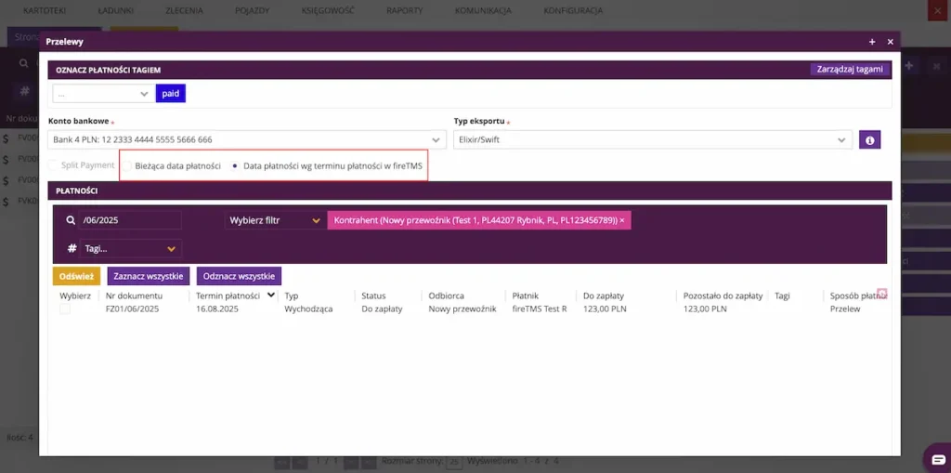The image size is (951, 473).
Task: Remove the Kontrahent filter chip via x
Action: pos(621,220)
